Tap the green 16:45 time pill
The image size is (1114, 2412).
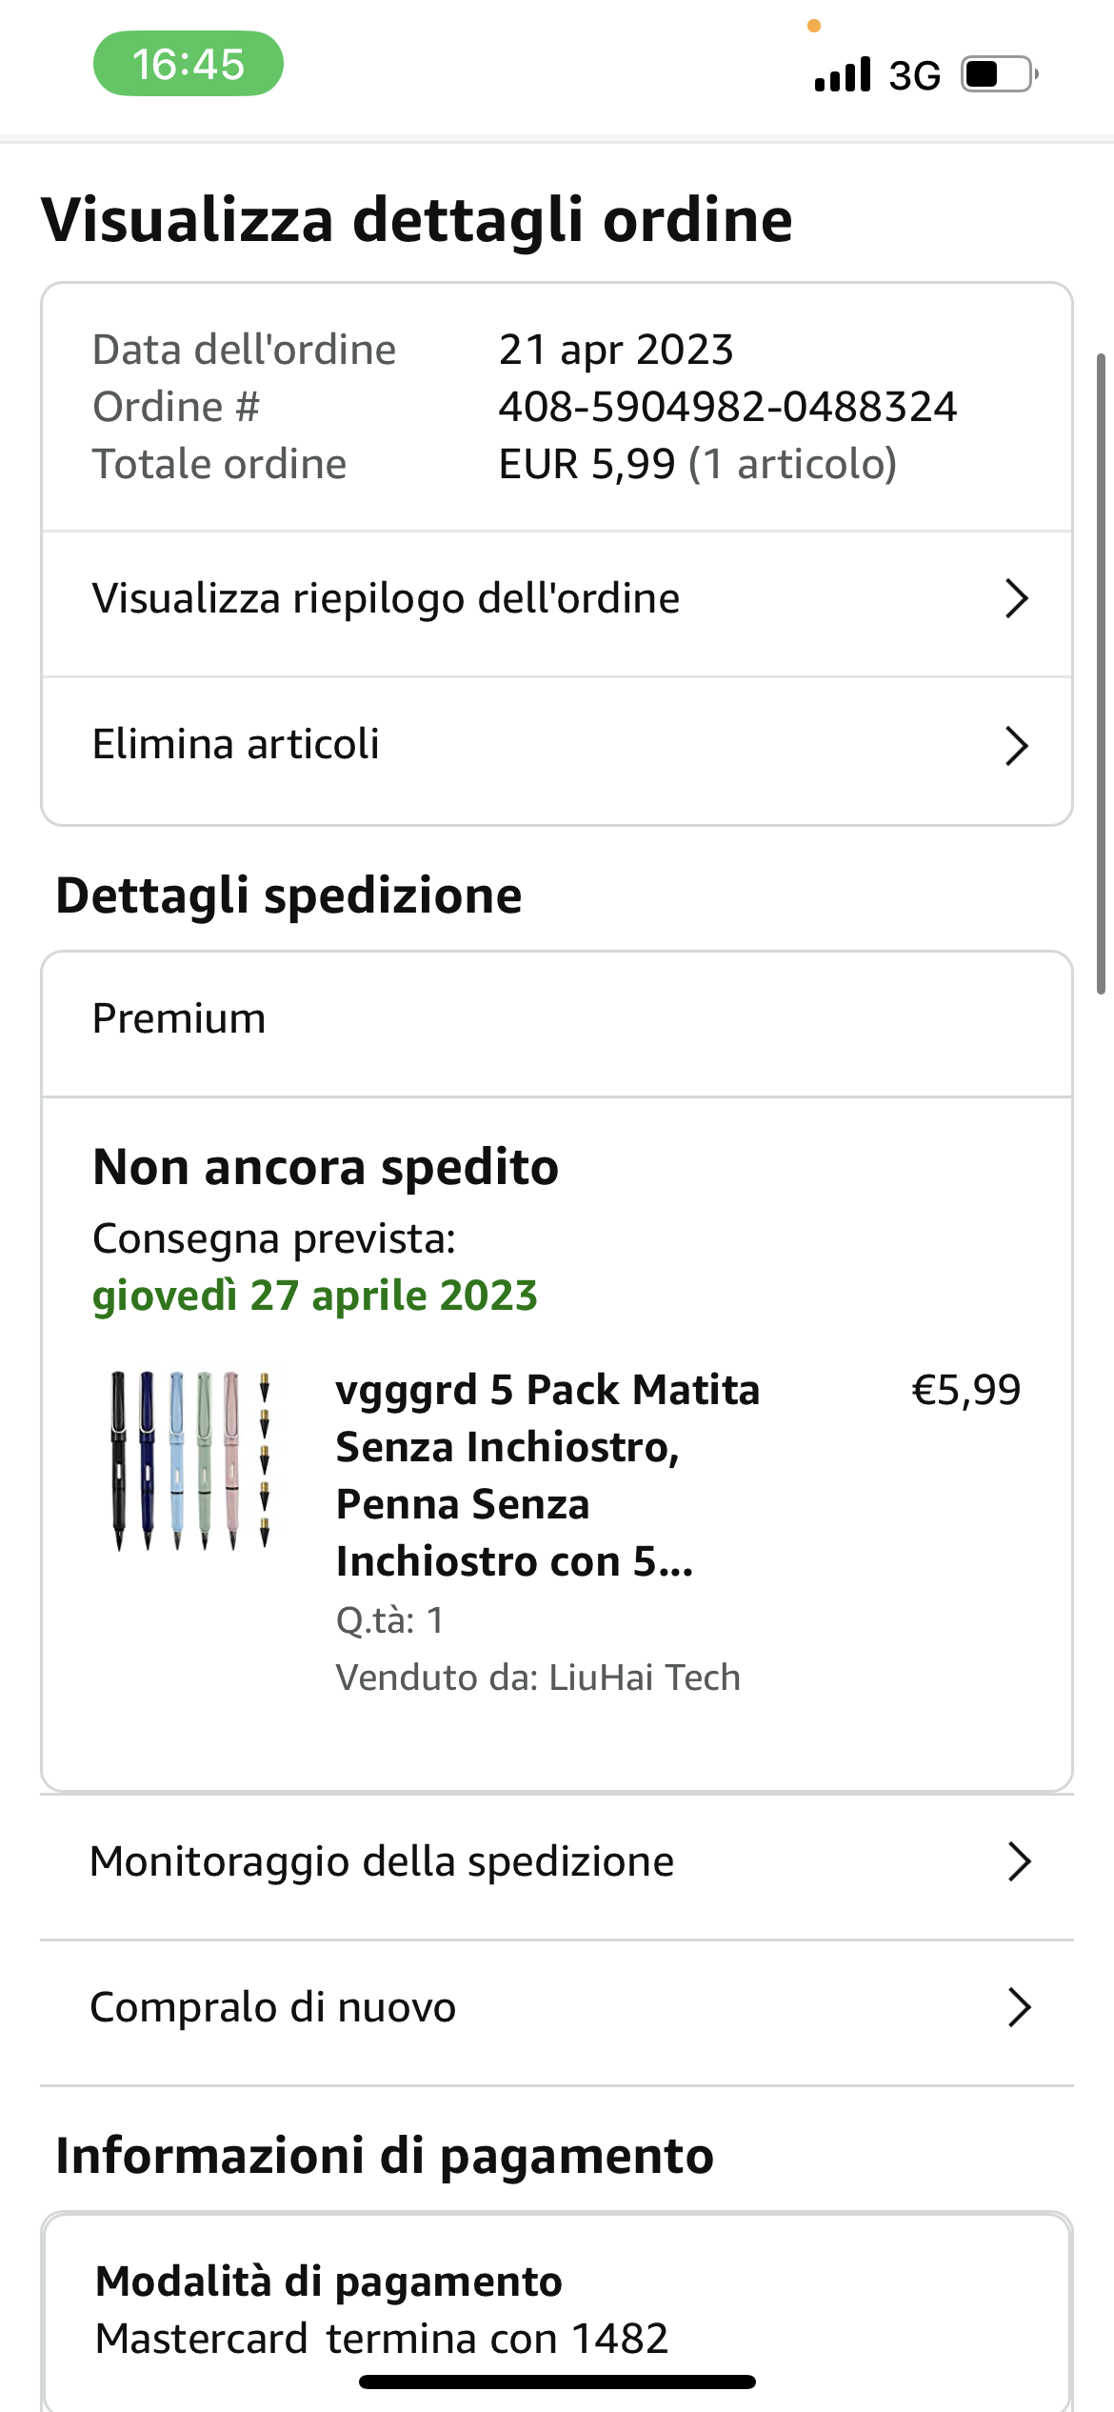[189, 64]
